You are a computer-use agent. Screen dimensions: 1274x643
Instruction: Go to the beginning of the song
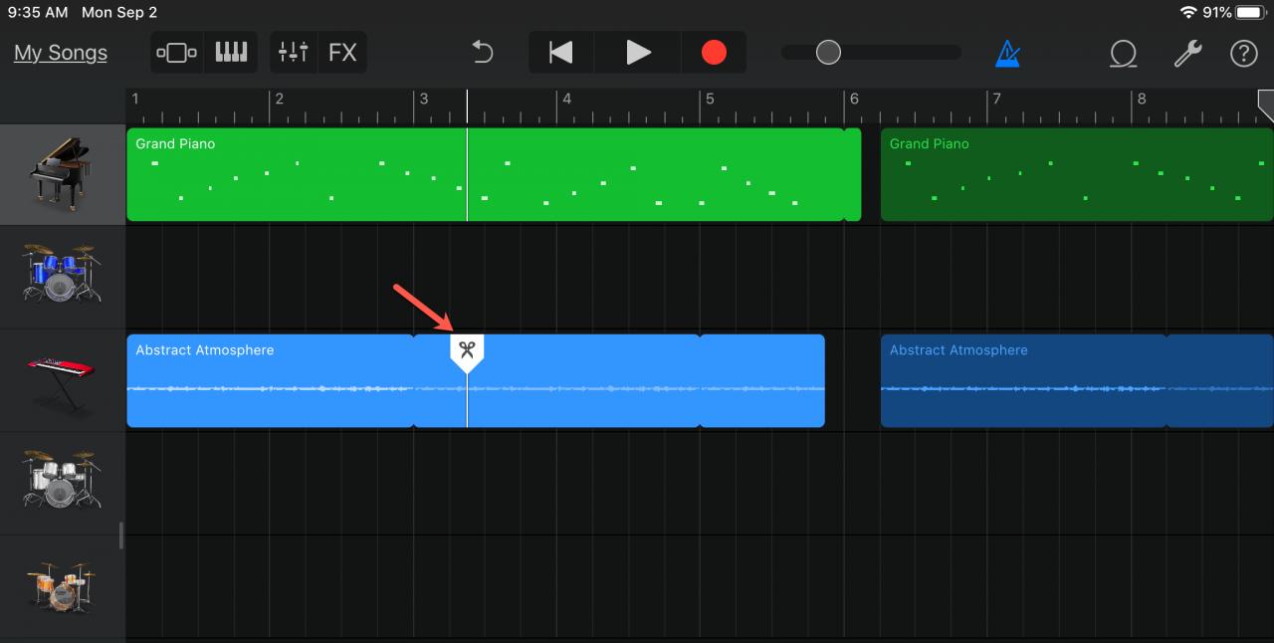[561, 52]
